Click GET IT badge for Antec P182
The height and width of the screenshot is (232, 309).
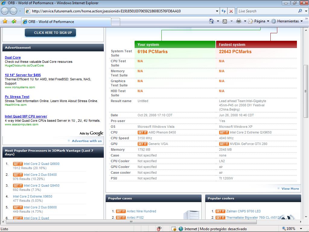pyautogui.click(x=121, y=217)
